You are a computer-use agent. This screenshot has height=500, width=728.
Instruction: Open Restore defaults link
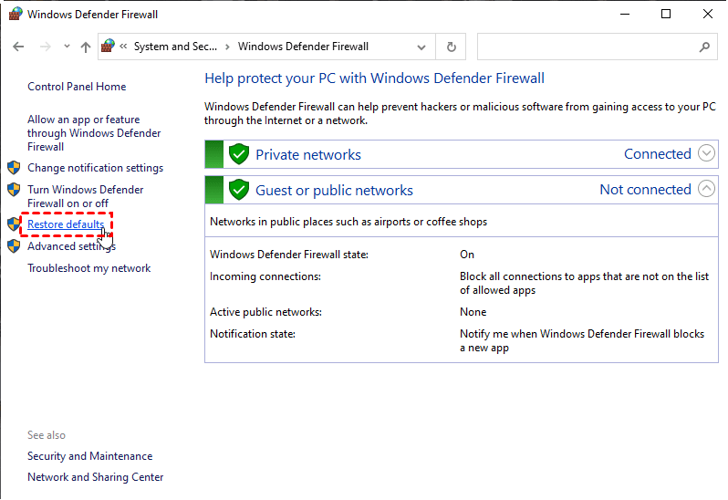pyautogui.click(x=66, y=224)
